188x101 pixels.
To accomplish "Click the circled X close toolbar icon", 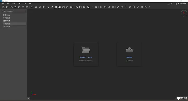I will (x=27, y=7).
